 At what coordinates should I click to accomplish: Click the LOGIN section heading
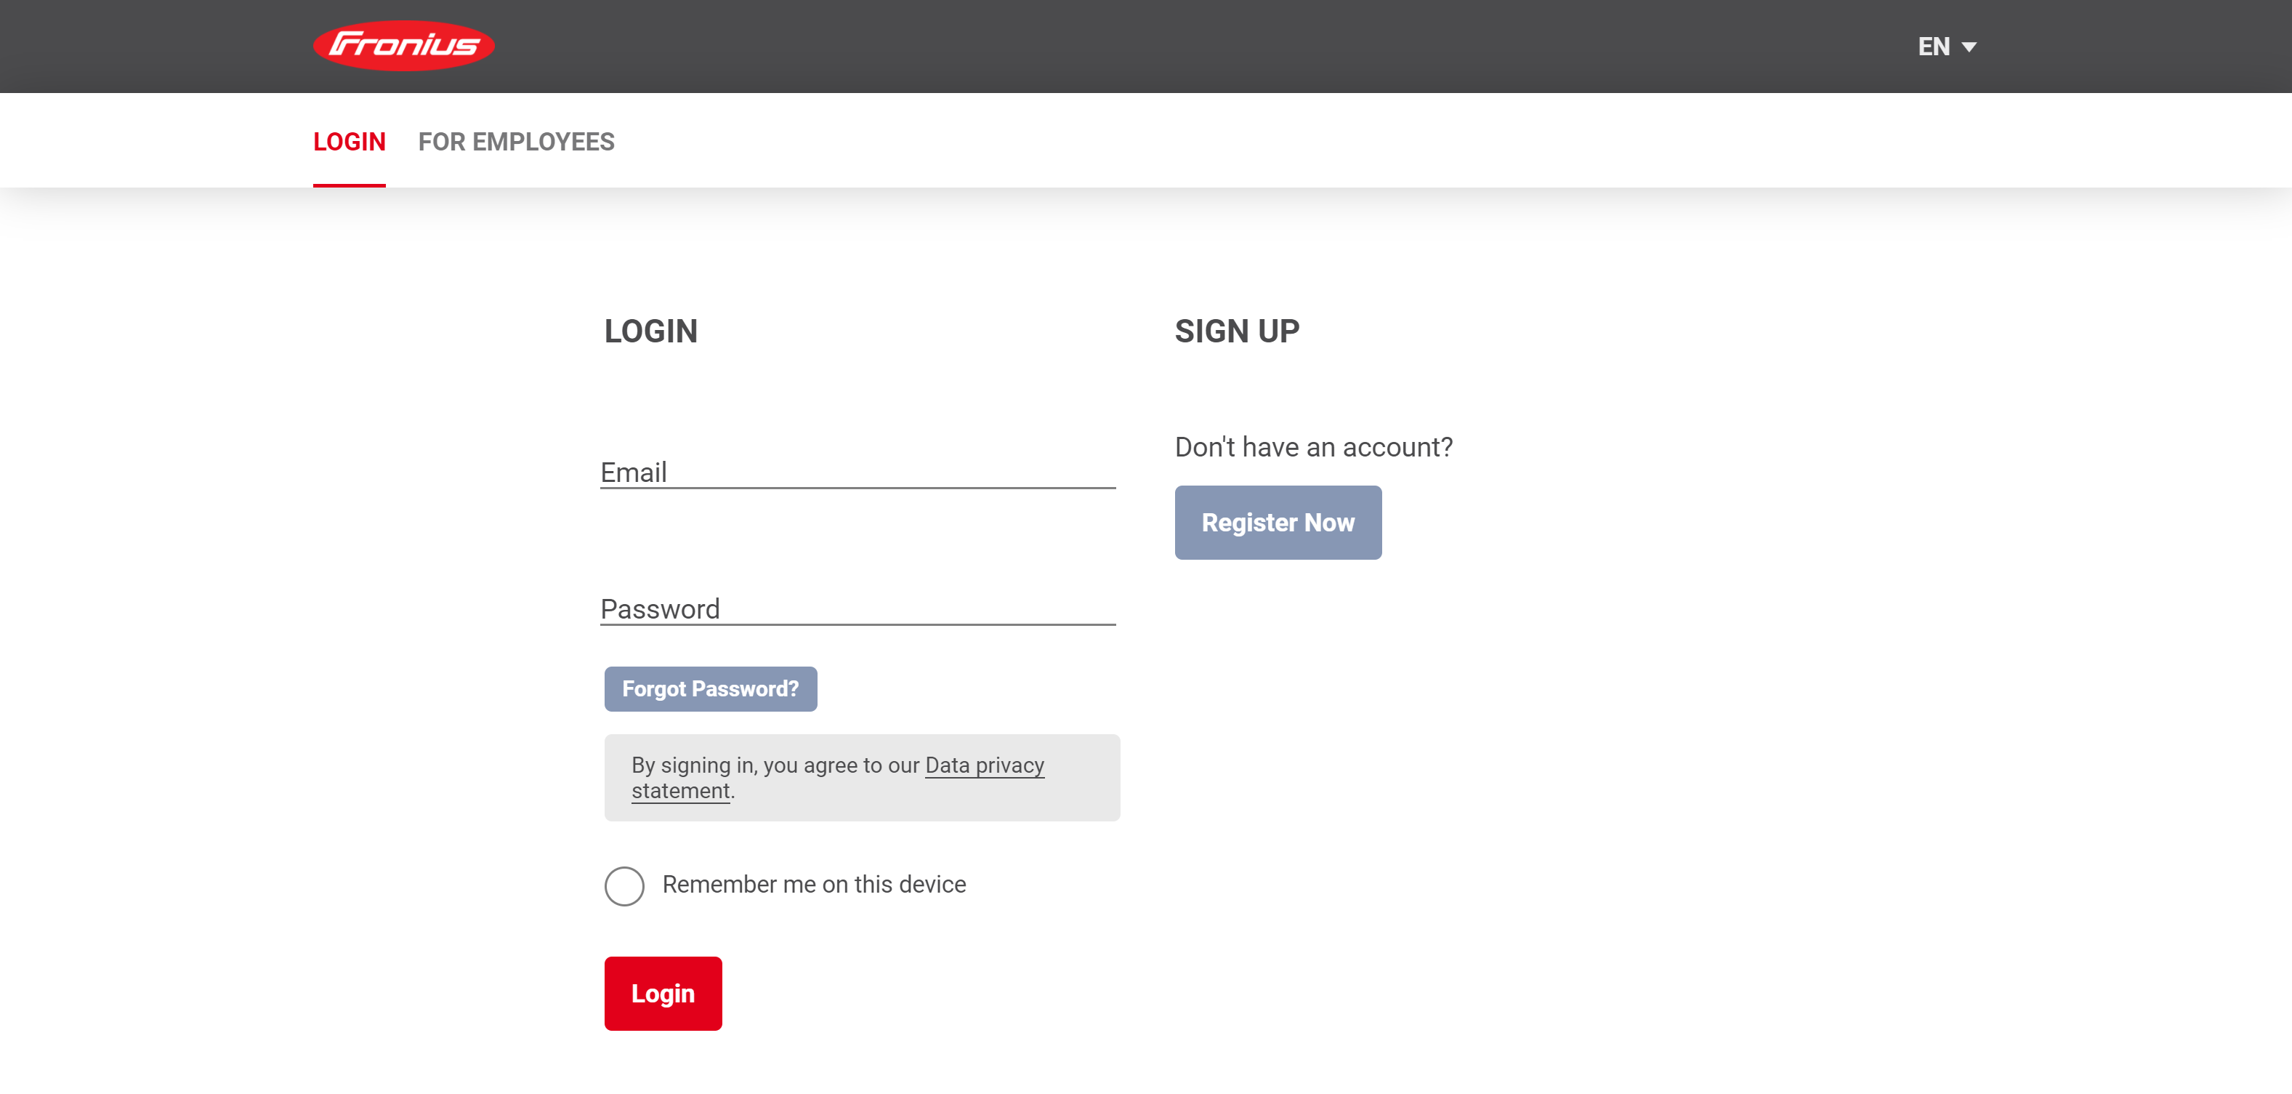click(650, 331)
